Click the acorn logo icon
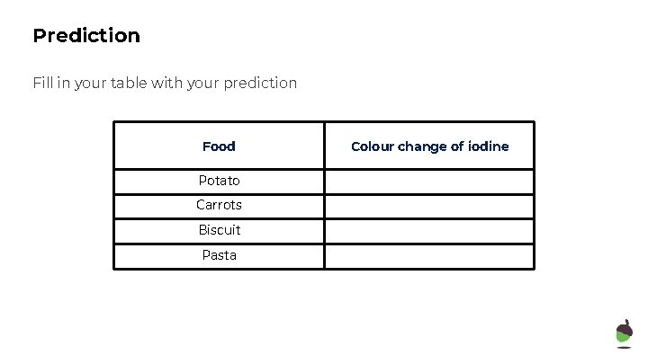The width and height of the screenshot is (648, 364). 624,333
